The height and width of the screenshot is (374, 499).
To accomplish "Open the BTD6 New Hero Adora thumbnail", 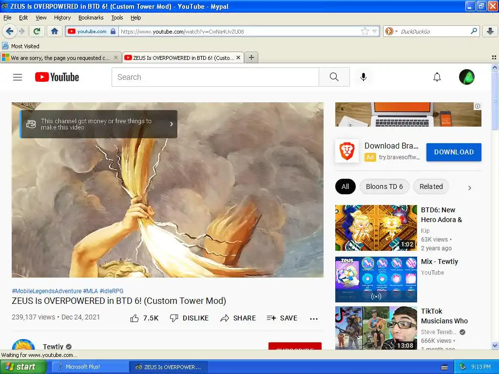I will [376, 228].
